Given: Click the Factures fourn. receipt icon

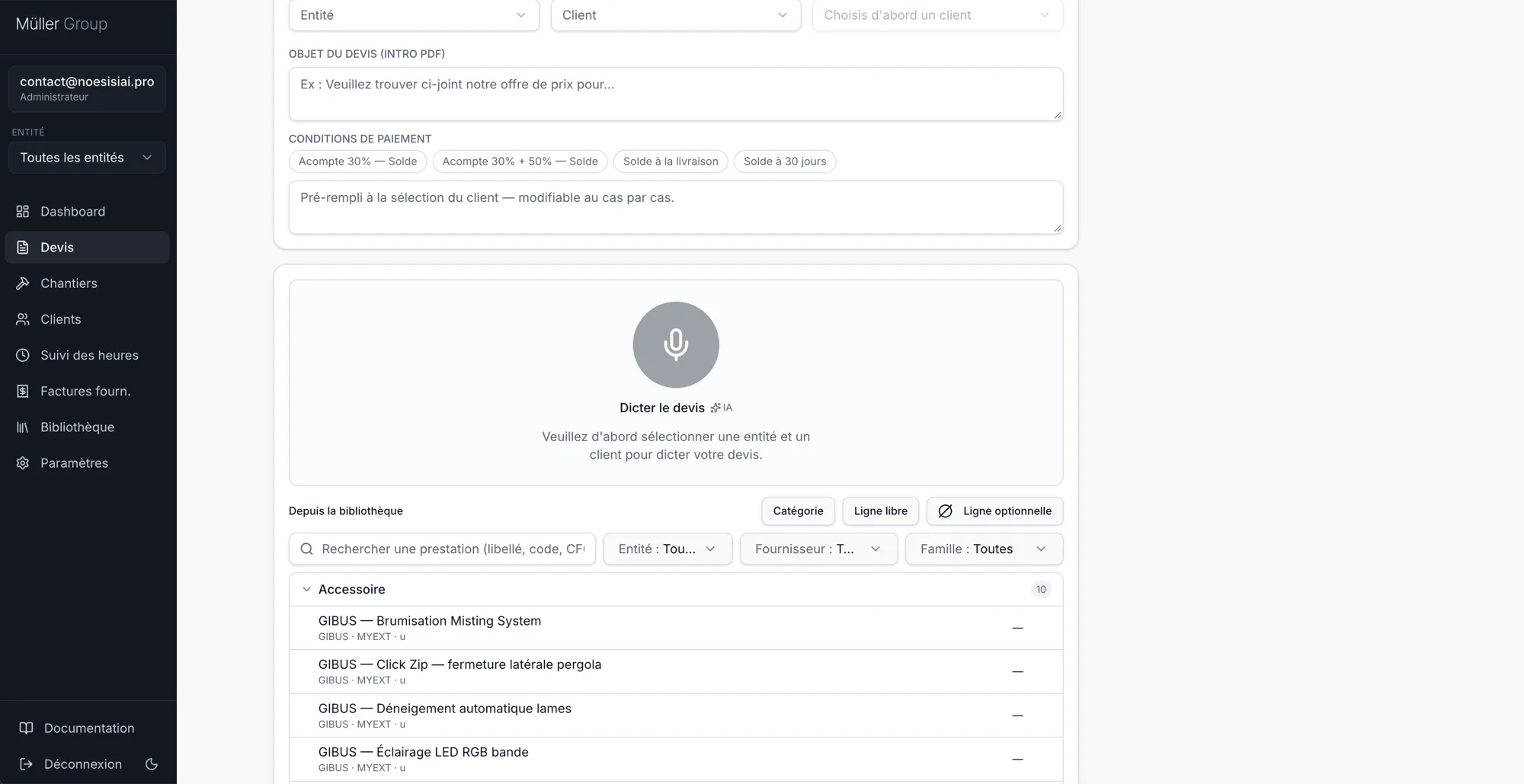Looking at the screenshot, I should [23, 391].
